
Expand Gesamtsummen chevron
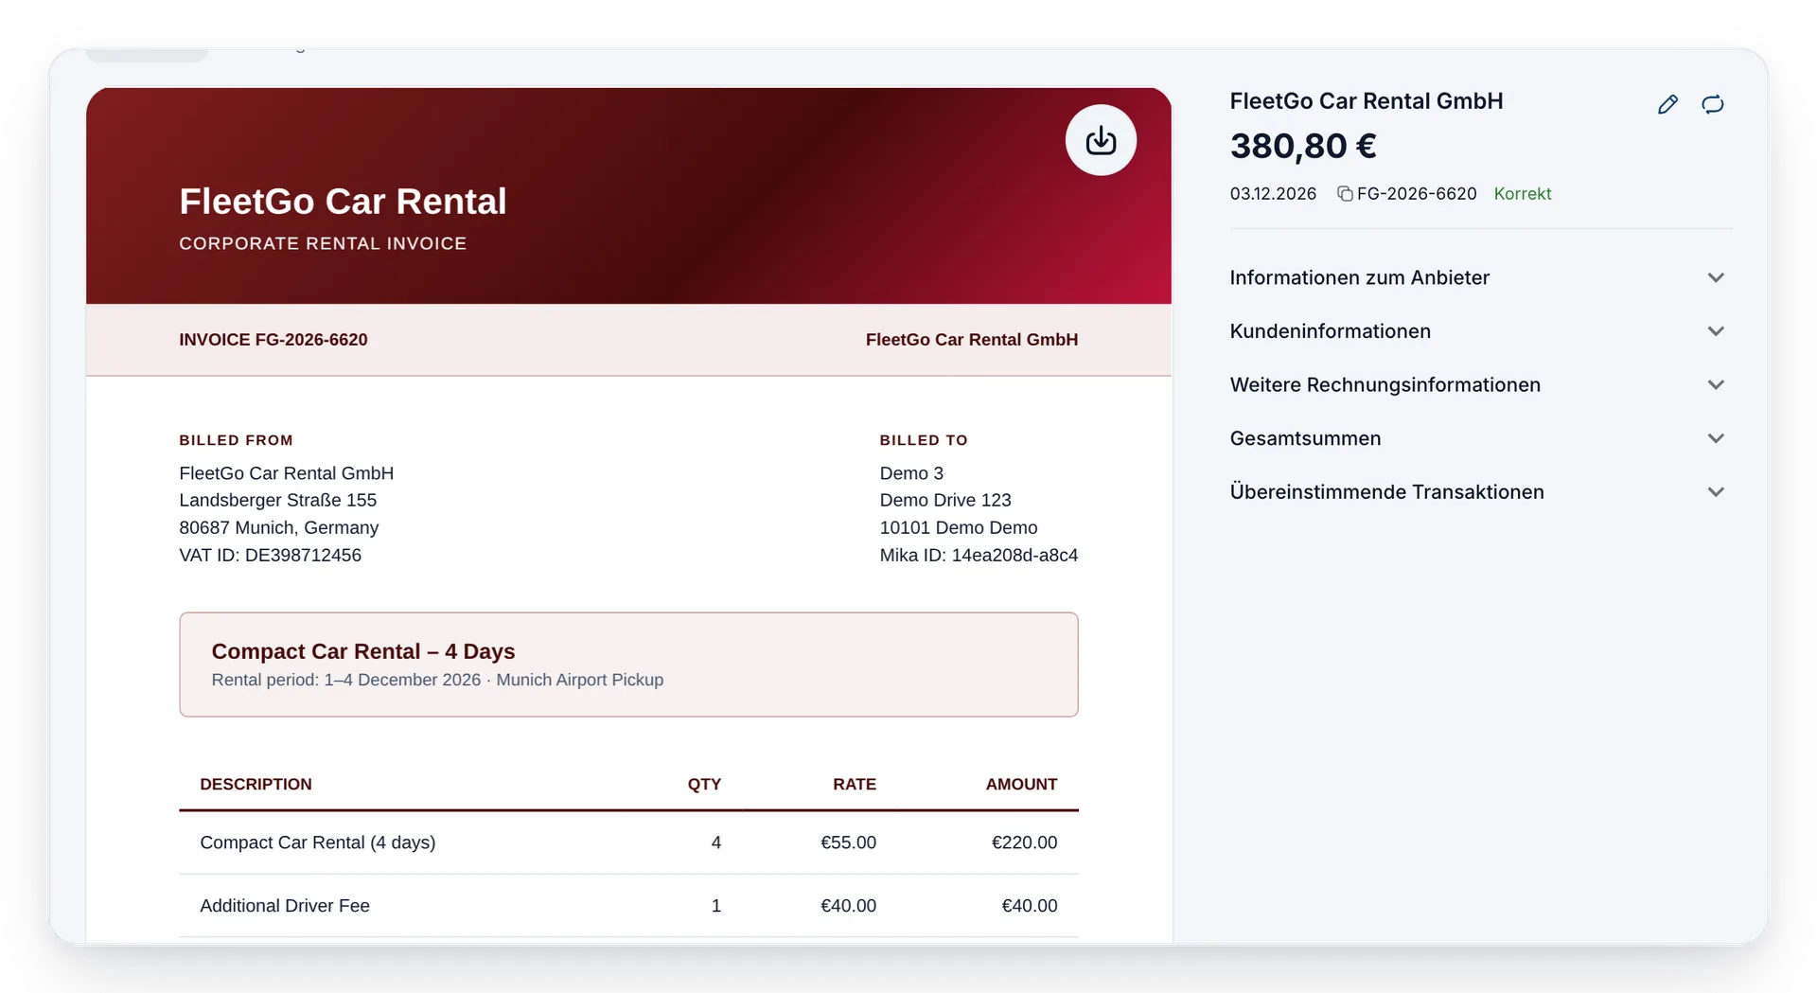click(1716, 438)
